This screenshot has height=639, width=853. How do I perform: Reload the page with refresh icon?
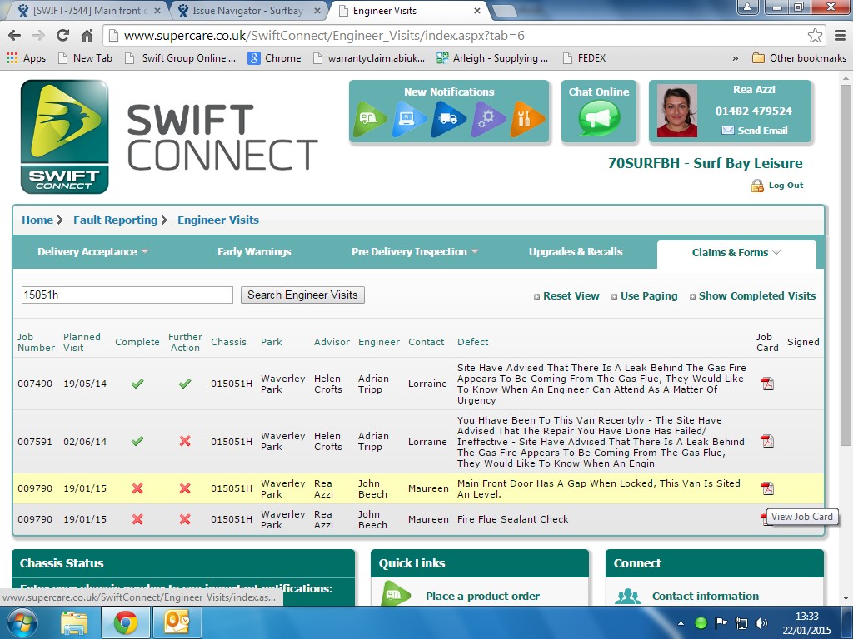click(62, 36)
